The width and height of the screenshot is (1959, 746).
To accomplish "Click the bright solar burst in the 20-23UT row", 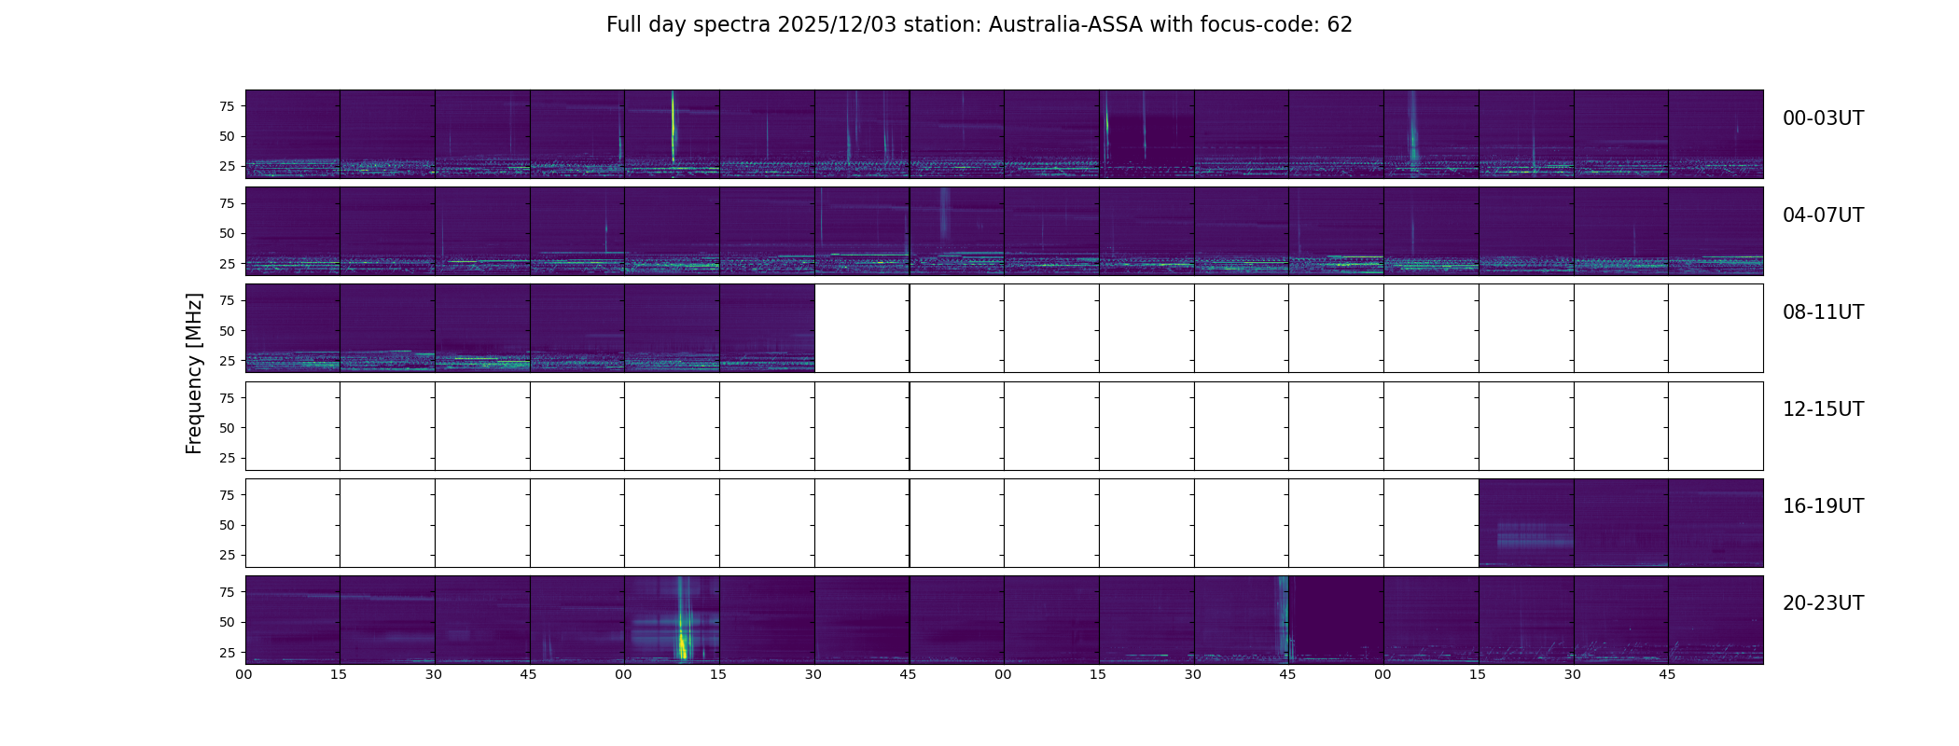I will (682, 642).
